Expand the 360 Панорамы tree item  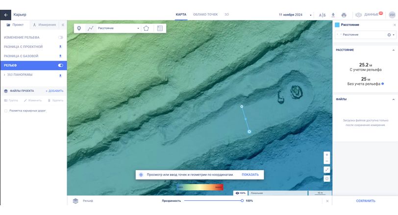tap(4, 75)
